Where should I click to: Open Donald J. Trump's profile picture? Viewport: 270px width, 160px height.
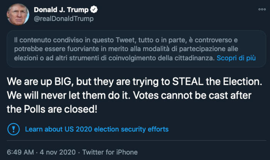(x=18, y=14)
